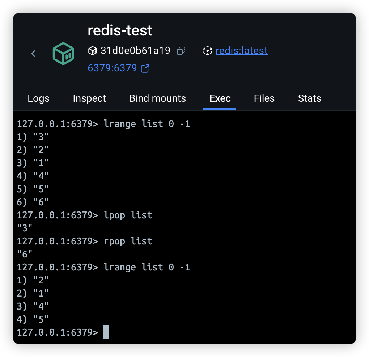
Task: Open the Inspect tab
Action: [89, 98]
